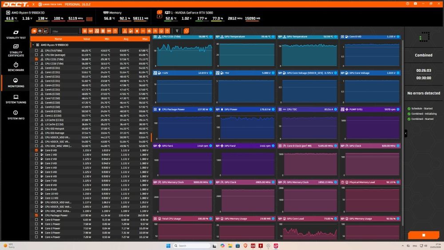Viewport: 444px width, 250px height.
Task: Open the Benchmark section
Action: pos(16,67)
